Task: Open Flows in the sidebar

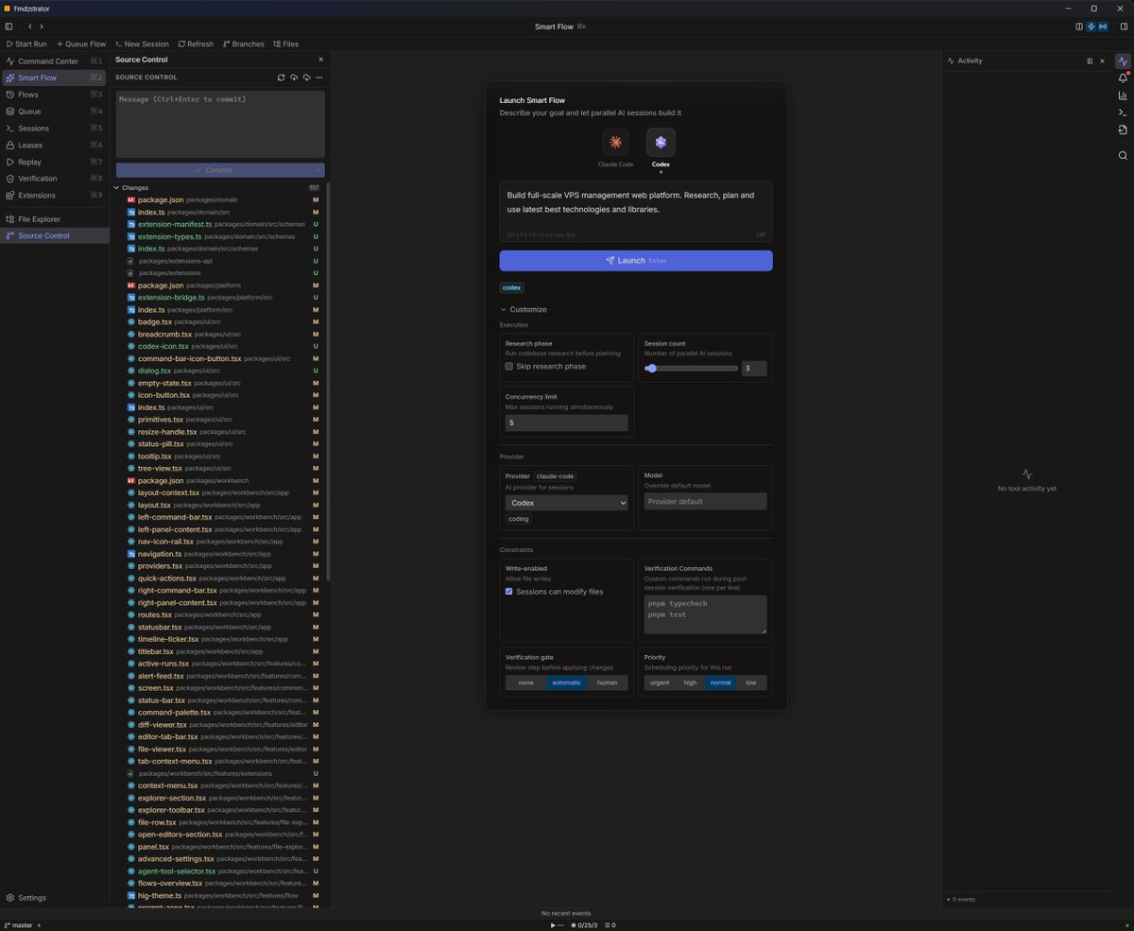Action: (53, 95)
